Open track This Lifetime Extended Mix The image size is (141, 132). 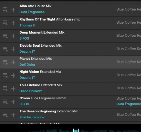point(41,85)
